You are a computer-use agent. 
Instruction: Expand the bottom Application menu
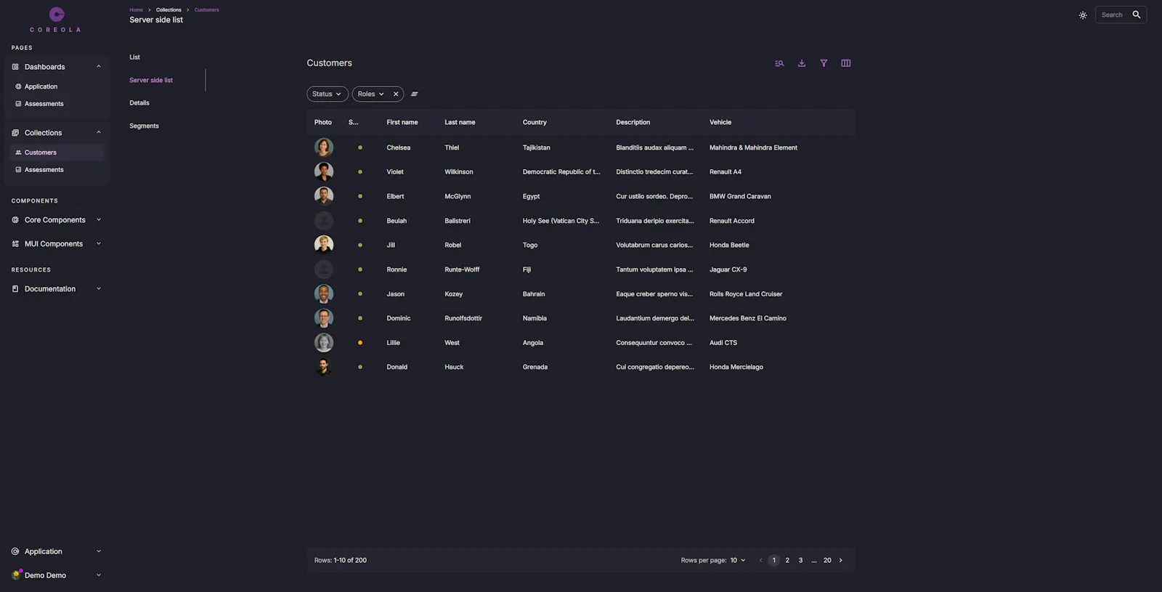(x=57, y=551)
